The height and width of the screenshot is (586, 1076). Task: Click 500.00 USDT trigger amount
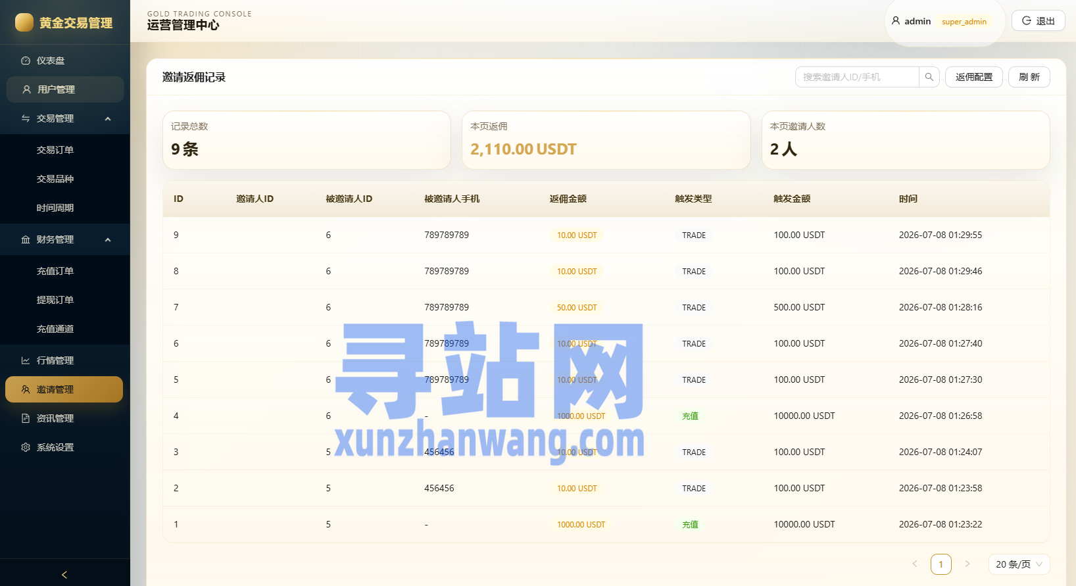(x=799, y=307)
